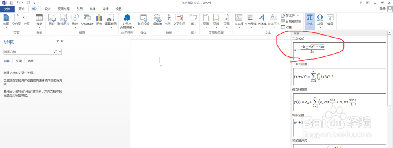This screenshot has width=393, height=148.
Task: Show Headings (标题) in Navigation pane
Action: (7, 61)
